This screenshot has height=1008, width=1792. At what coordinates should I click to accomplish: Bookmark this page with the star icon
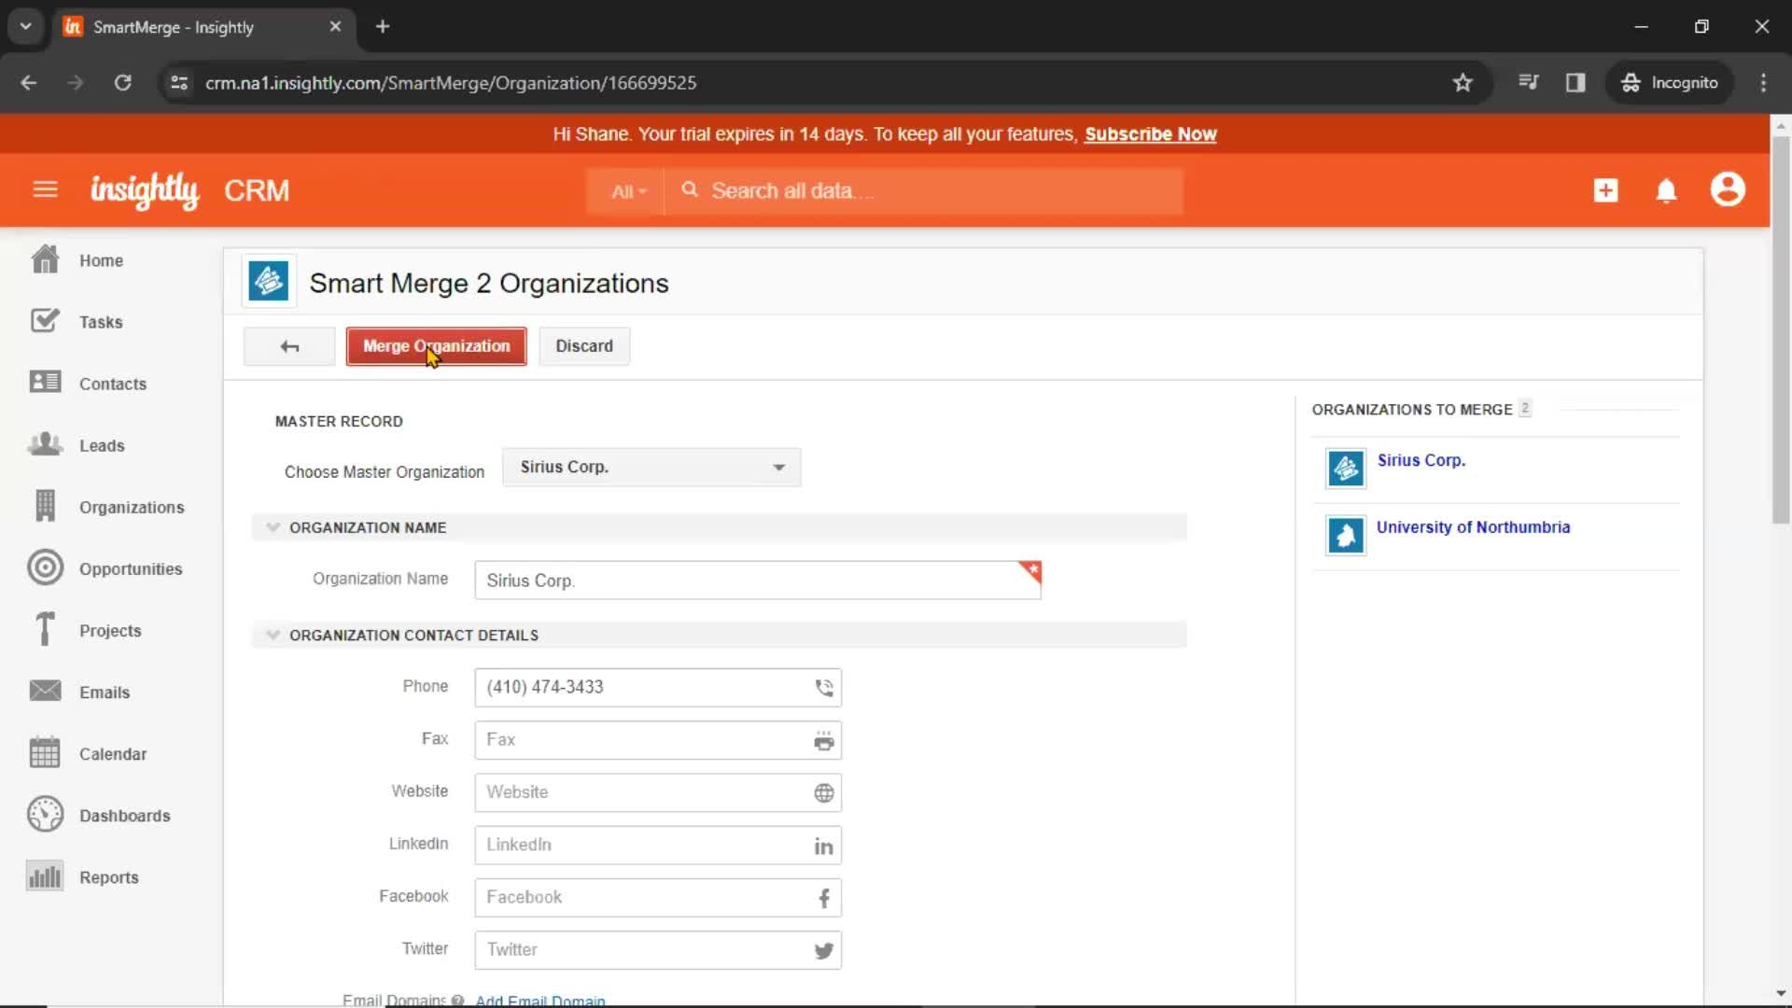click(x=1463, y=82)
